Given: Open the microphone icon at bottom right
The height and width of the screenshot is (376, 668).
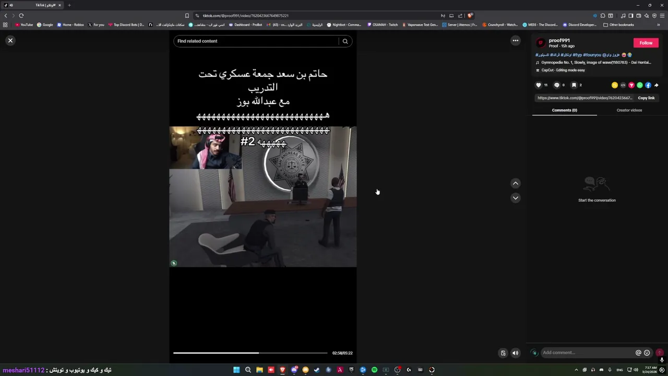Looking at the screenshot, I should pos(662,360).
